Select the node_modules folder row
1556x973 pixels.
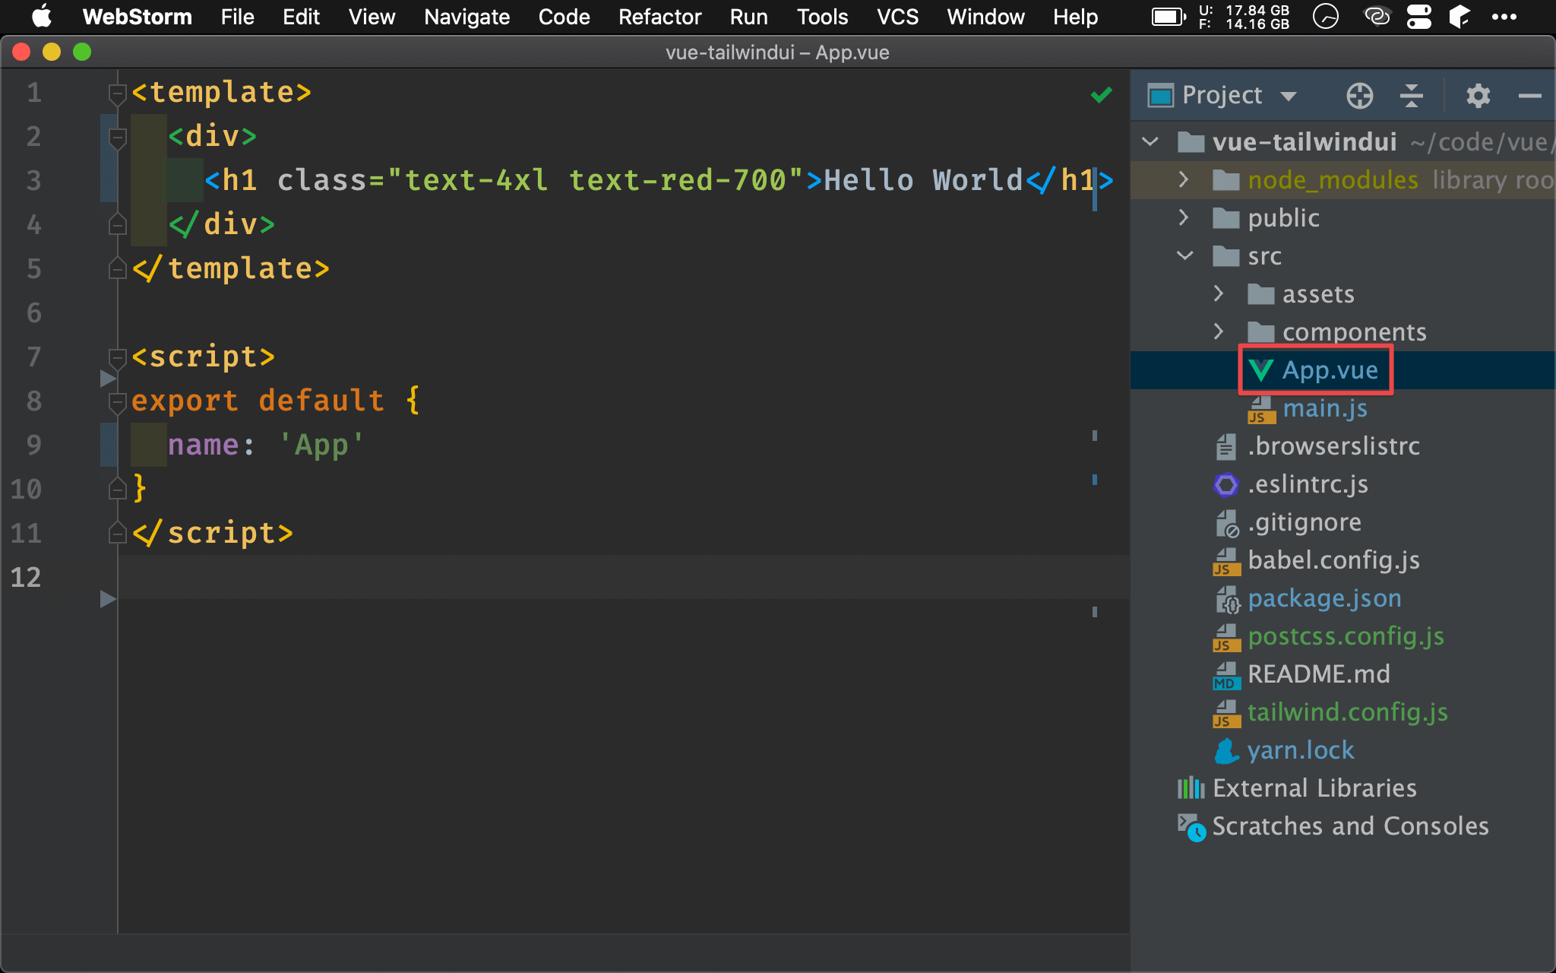(x=1343, y=180)
